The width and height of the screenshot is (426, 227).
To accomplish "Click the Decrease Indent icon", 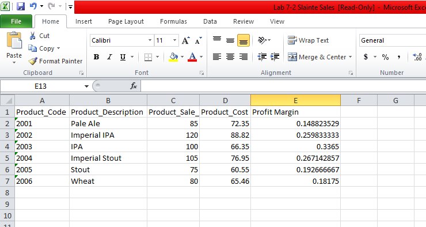I will tap(262, 57).
